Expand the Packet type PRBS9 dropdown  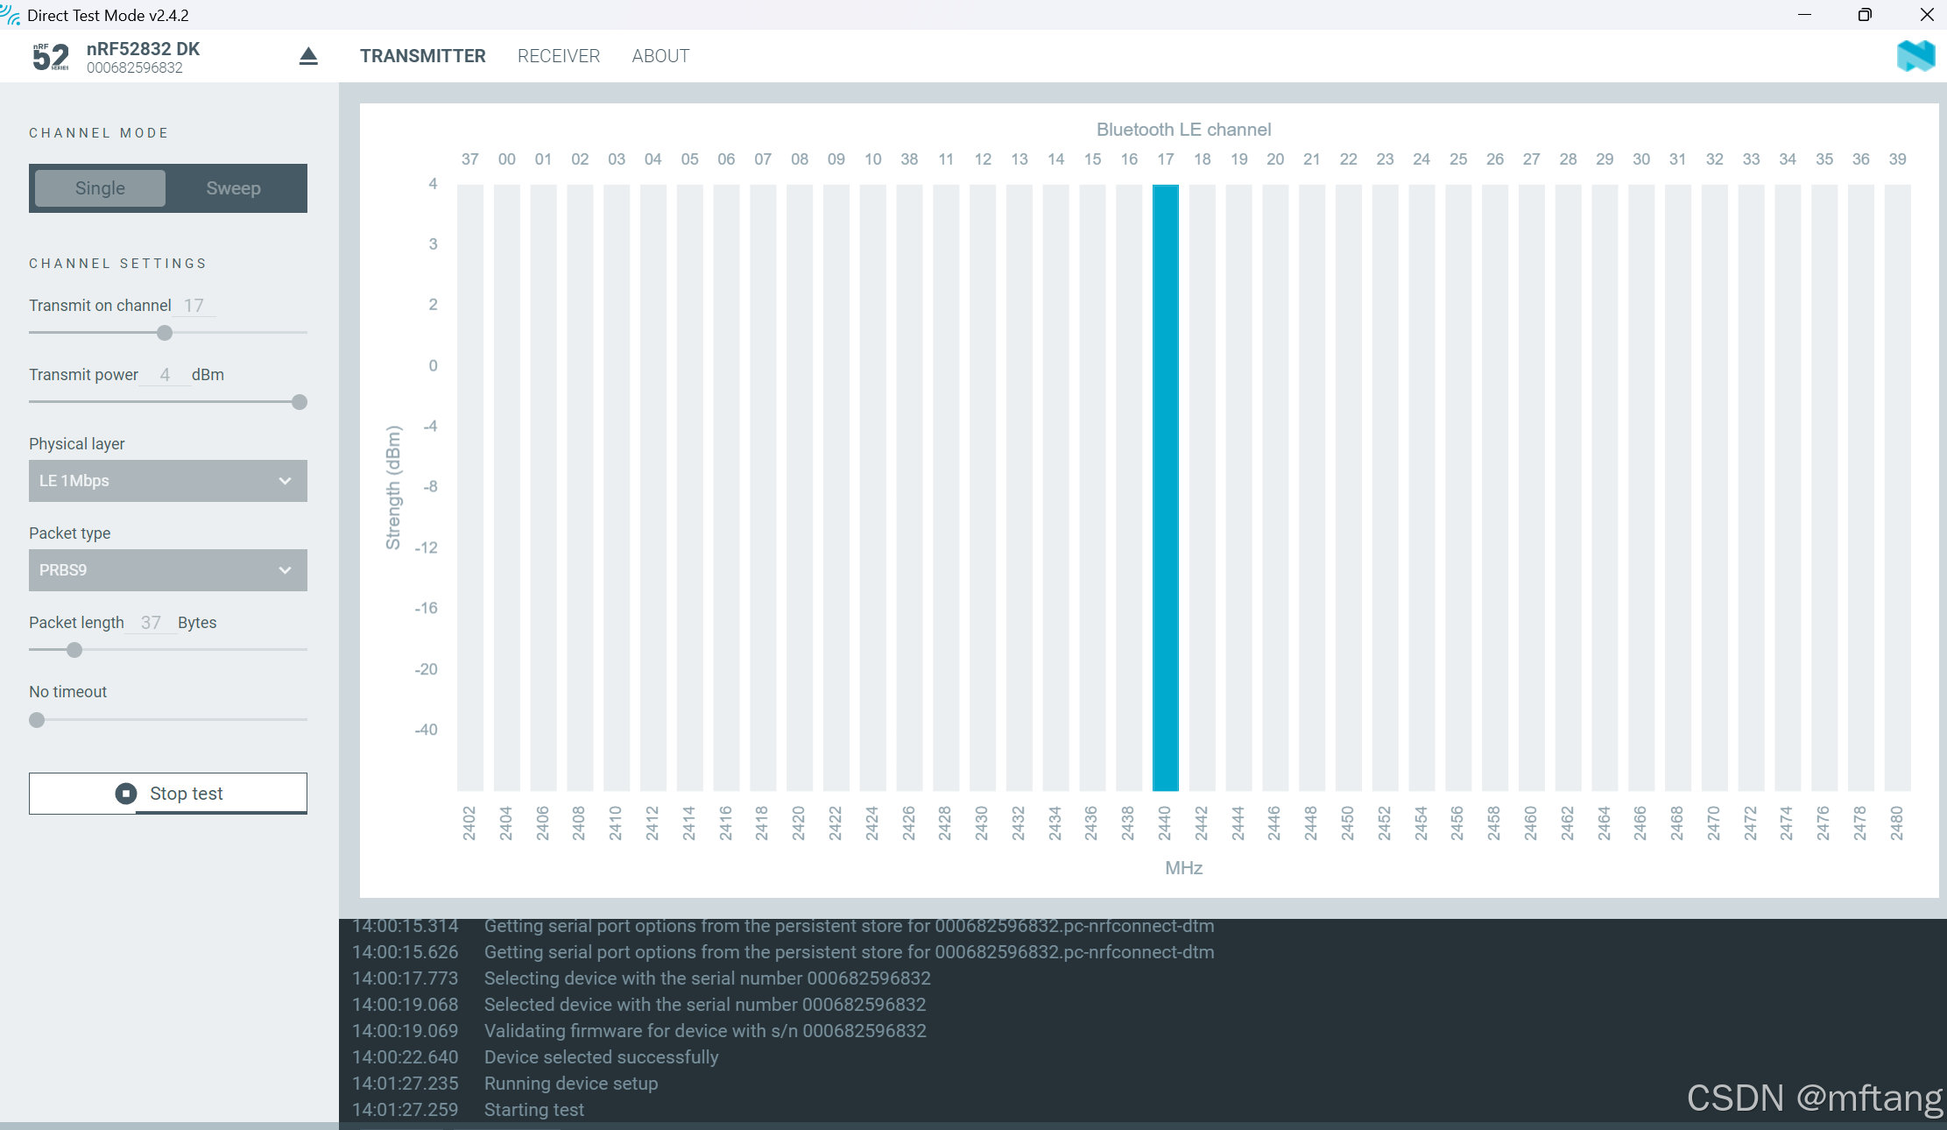pos(168,570)
